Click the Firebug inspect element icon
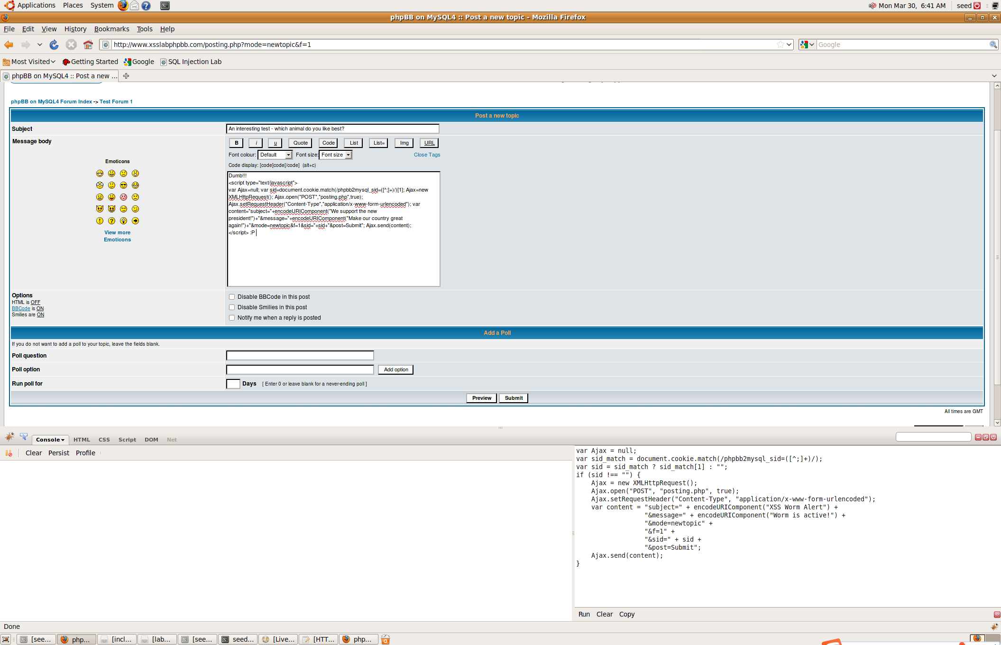The image size is (1001, 645). click(x=24, y=437)
